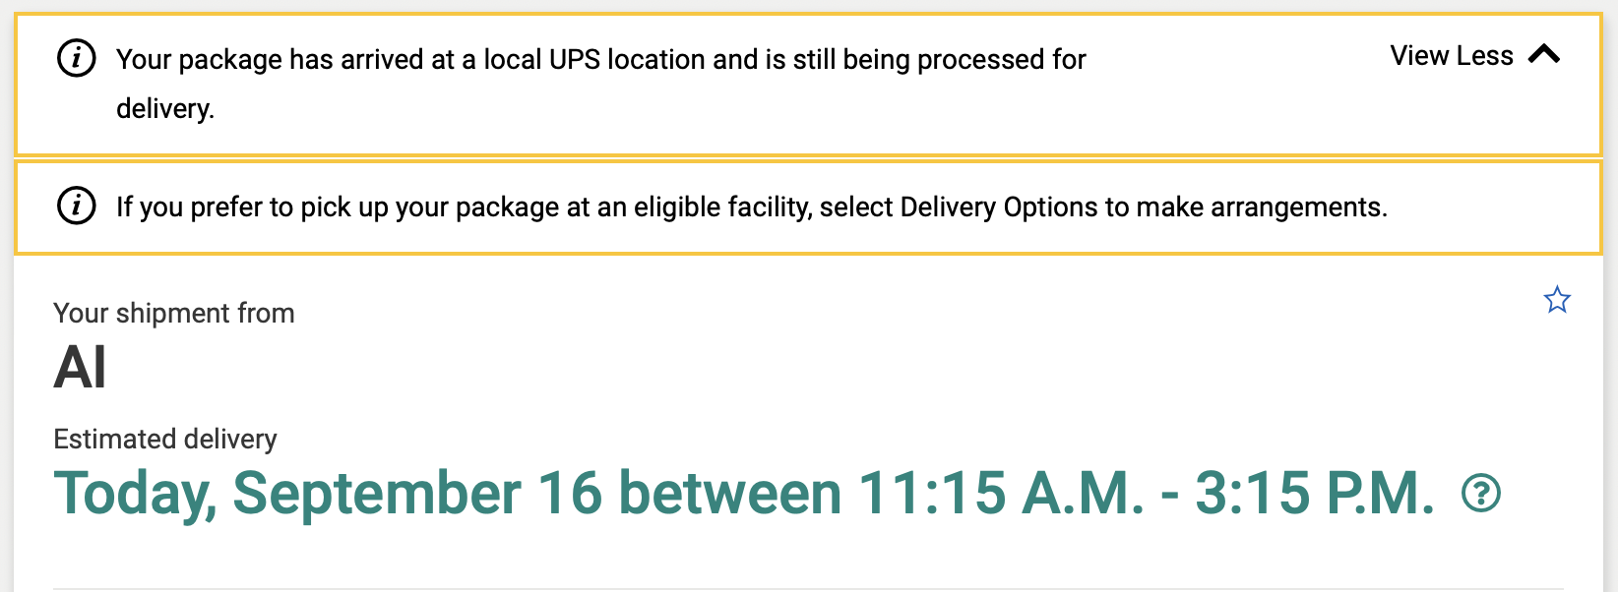Viewport: 1618px width, 592px height.
Task: Open the estimated delivery help question mark
Action: (1481, 493)
